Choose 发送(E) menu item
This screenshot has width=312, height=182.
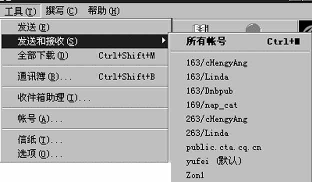pyautogui.click(x=85, y=27)
